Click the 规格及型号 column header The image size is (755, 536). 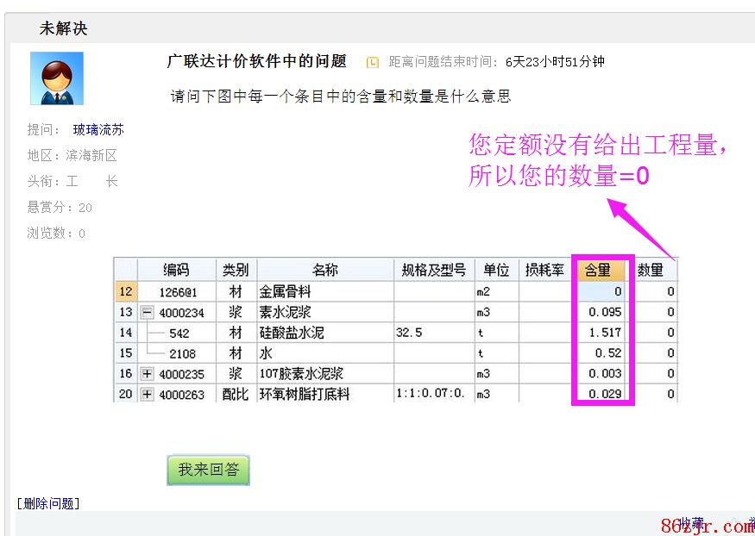pos(433,270)
